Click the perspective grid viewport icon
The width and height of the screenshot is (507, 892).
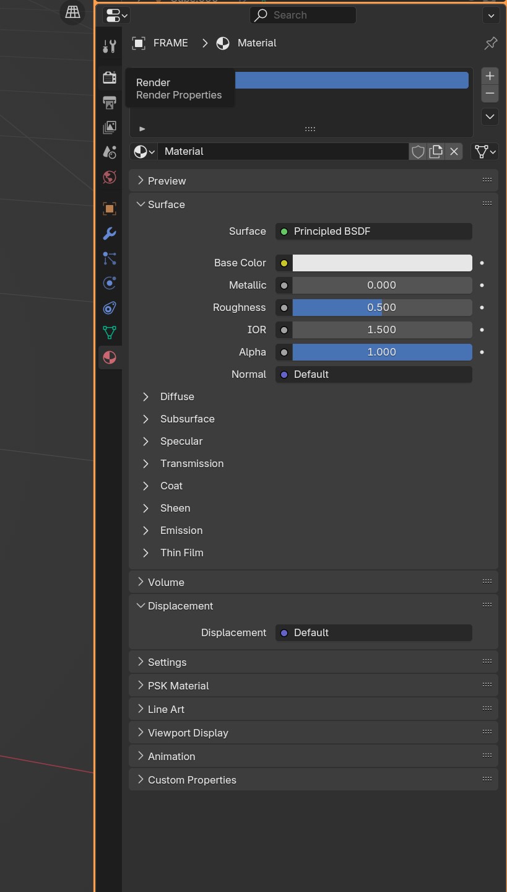[x=72, y=12]
